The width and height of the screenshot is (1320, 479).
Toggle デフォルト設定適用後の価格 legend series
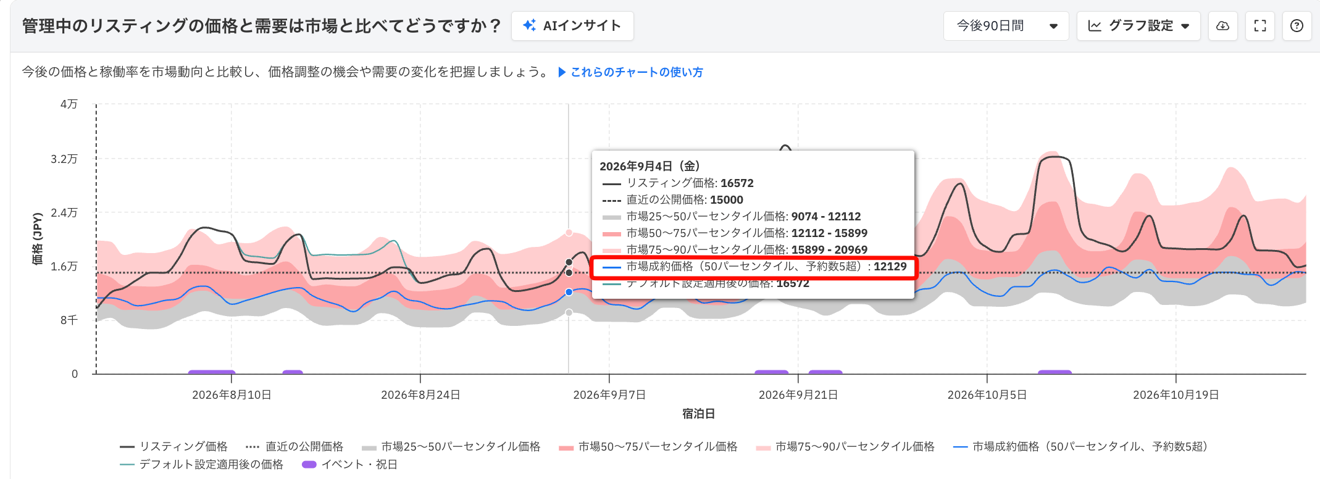[202, 464]
